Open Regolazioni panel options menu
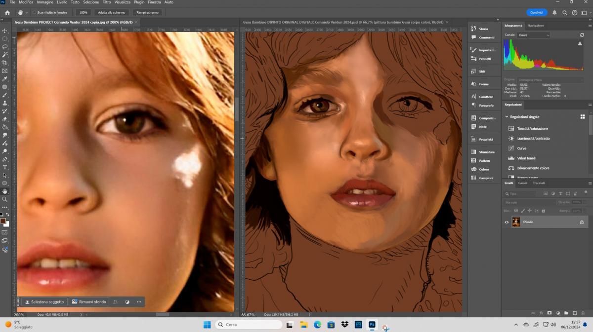This screenshot has height=332, width=593. pos(590,105)
